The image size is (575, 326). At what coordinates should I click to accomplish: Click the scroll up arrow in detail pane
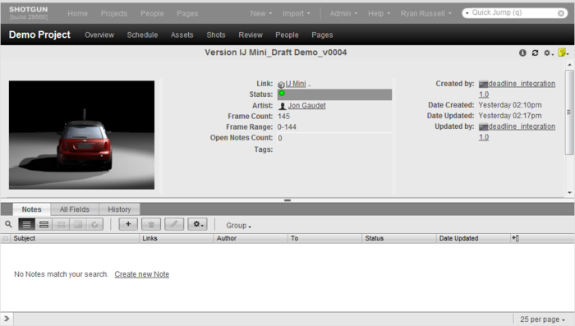pyautogui.click(x=569, y=65)
